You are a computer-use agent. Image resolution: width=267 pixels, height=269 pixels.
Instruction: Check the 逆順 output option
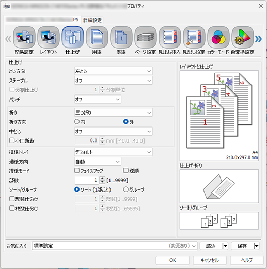[x=126, y=171]
